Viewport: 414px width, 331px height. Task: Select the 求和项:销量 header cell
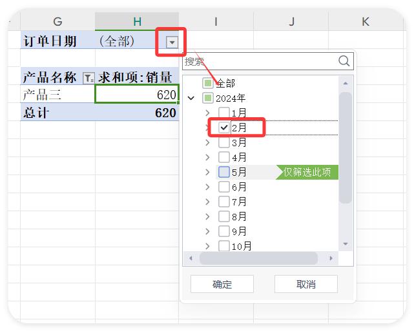137,76
